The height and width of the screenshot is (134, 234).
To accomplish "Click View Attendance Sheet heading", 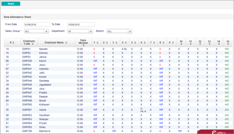I will pos(17,17).
